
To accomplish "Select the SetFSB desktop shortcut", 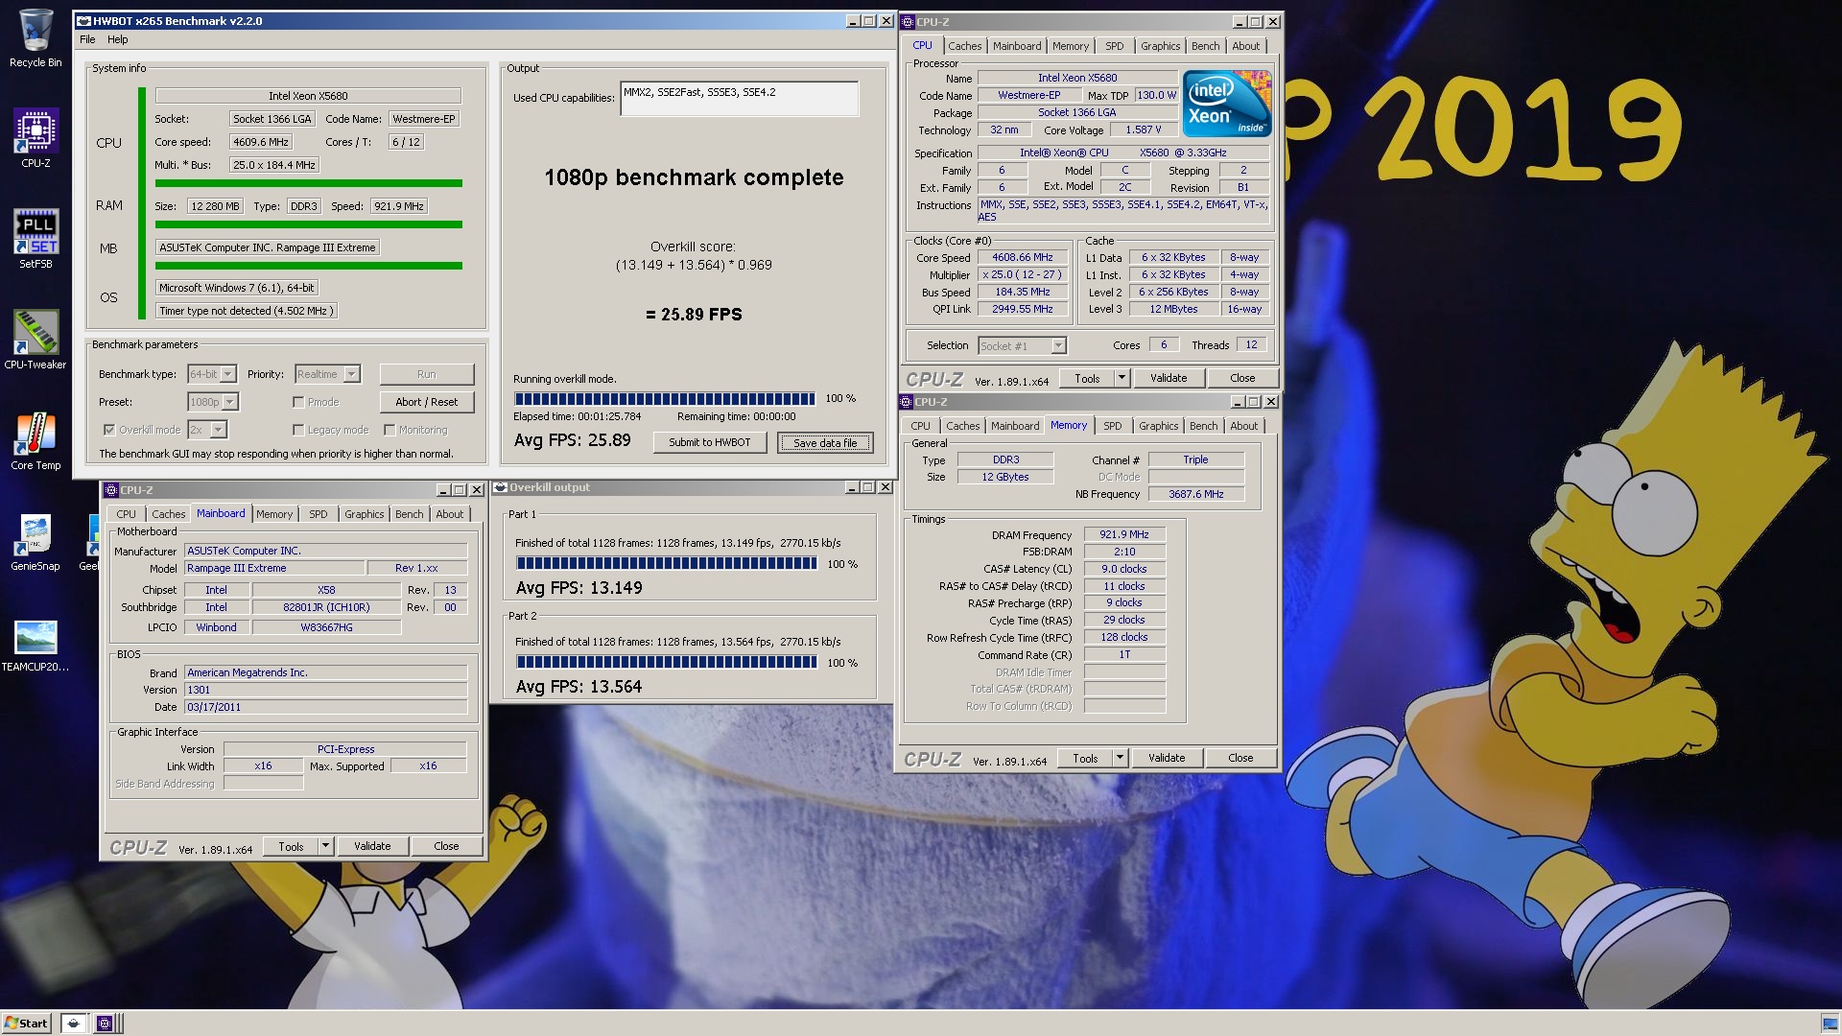I will 35,239.
